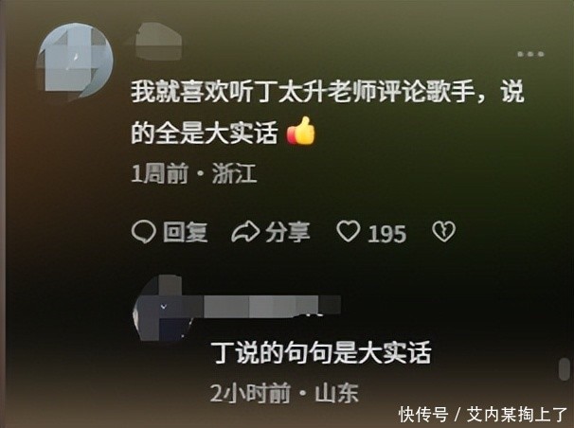Select the reply text 丁说的句句是大实话
The height and width of the screenshot is (428, 574).
[321, 352]
